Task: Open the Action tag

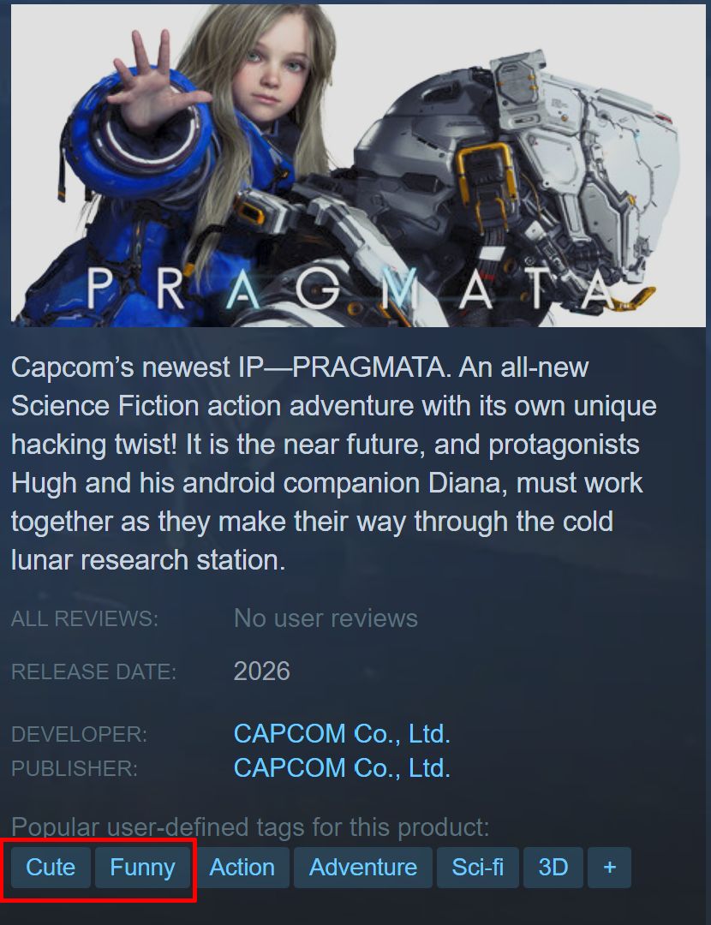Action: coord(242,867)
